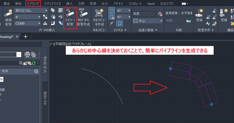
Task: Click the copy documents icon in project panel
Action: click(34, 54)
